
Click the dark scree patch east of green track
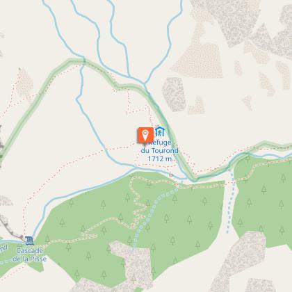click(175, 95)
